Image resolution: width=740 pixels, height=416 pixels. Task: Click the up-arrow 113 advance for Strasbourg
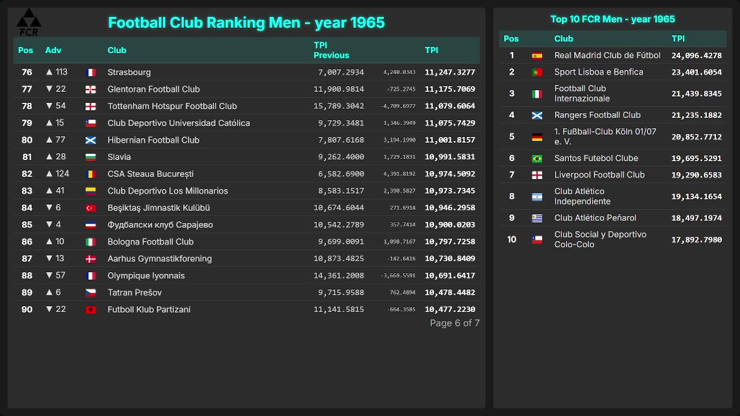tap(57, 72)
